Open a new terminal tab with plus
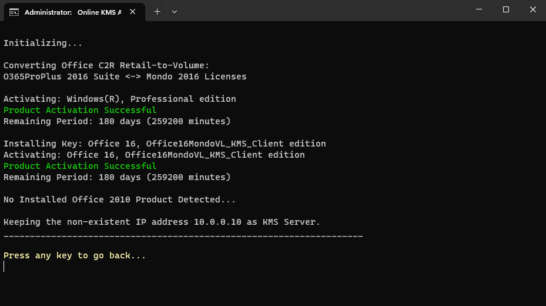Image resolution: width=546 pixels, height=306 pixels. coord(158,12)
